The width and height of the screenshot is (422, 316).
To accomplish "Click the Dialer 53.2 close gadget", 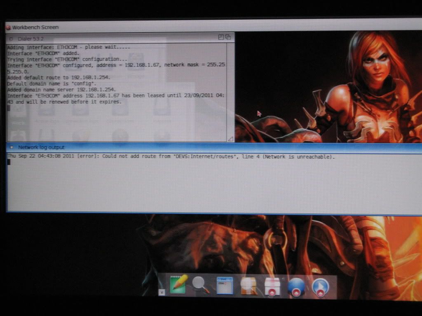I will pos(11,39).
